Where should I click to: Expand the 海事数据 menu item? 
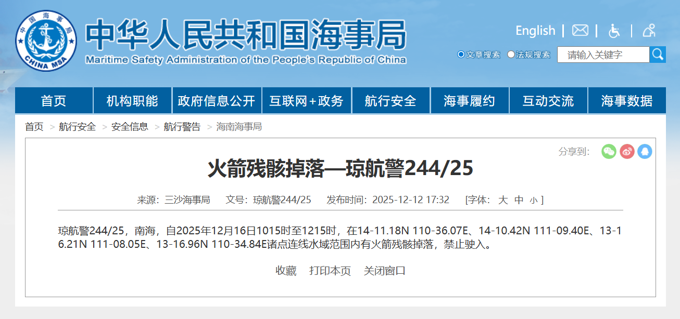tap(626, 101)
